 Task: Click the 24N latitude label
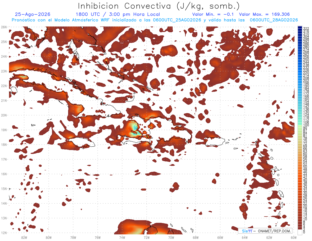(4, 56)
